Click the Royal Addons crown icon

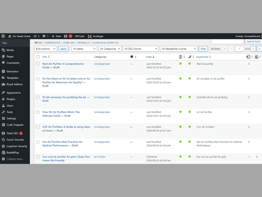(x=3, y=84)
